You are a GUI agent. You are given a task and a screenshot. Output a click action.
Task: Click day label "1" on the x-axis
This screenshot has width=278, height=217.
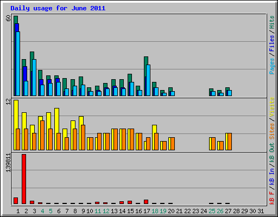coord(18,211)
